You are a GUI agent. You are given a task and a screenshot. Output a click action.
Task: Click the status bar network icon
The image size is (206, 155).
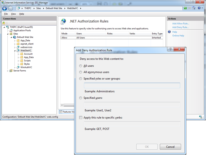[x=200, y=116]
